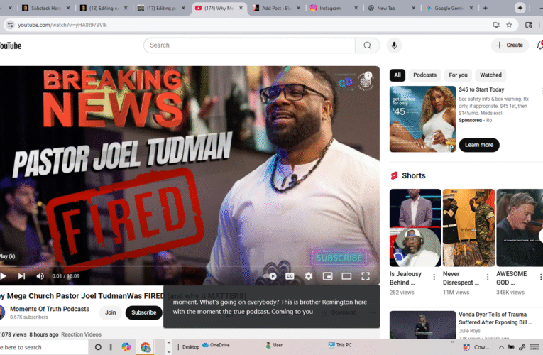
Task: Open the User folder on taskbar
Action: coord(274,345)
